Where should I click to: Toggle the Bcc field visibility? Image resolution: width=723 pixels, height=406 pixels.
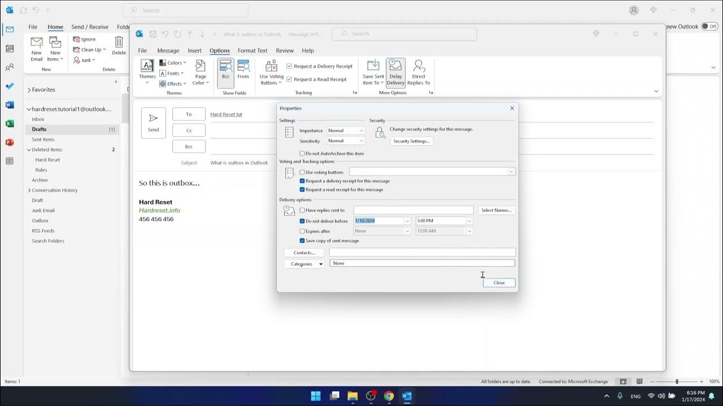coord(225,73)
